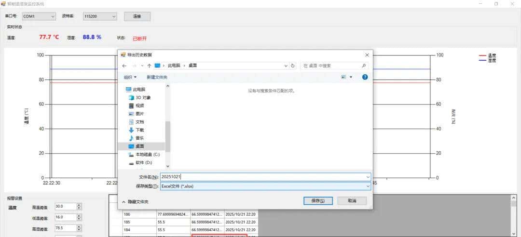
Task: Click 此电脑 in the address bar breadcrumb
Action: tap(174, 66)
